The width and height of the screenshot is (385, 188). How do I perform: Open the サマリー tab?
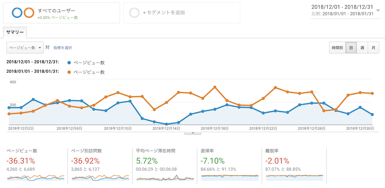click(15, 33)
